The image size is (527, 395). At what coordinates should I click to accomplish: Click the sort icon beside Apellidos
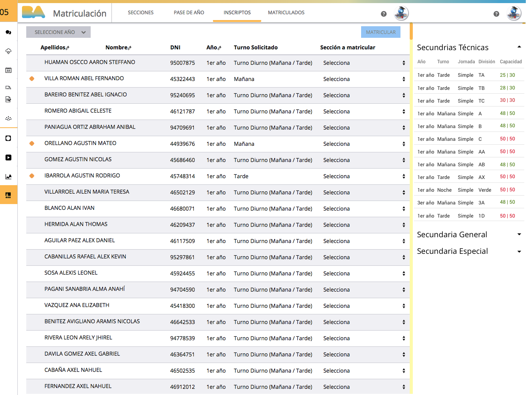[68, 48]
